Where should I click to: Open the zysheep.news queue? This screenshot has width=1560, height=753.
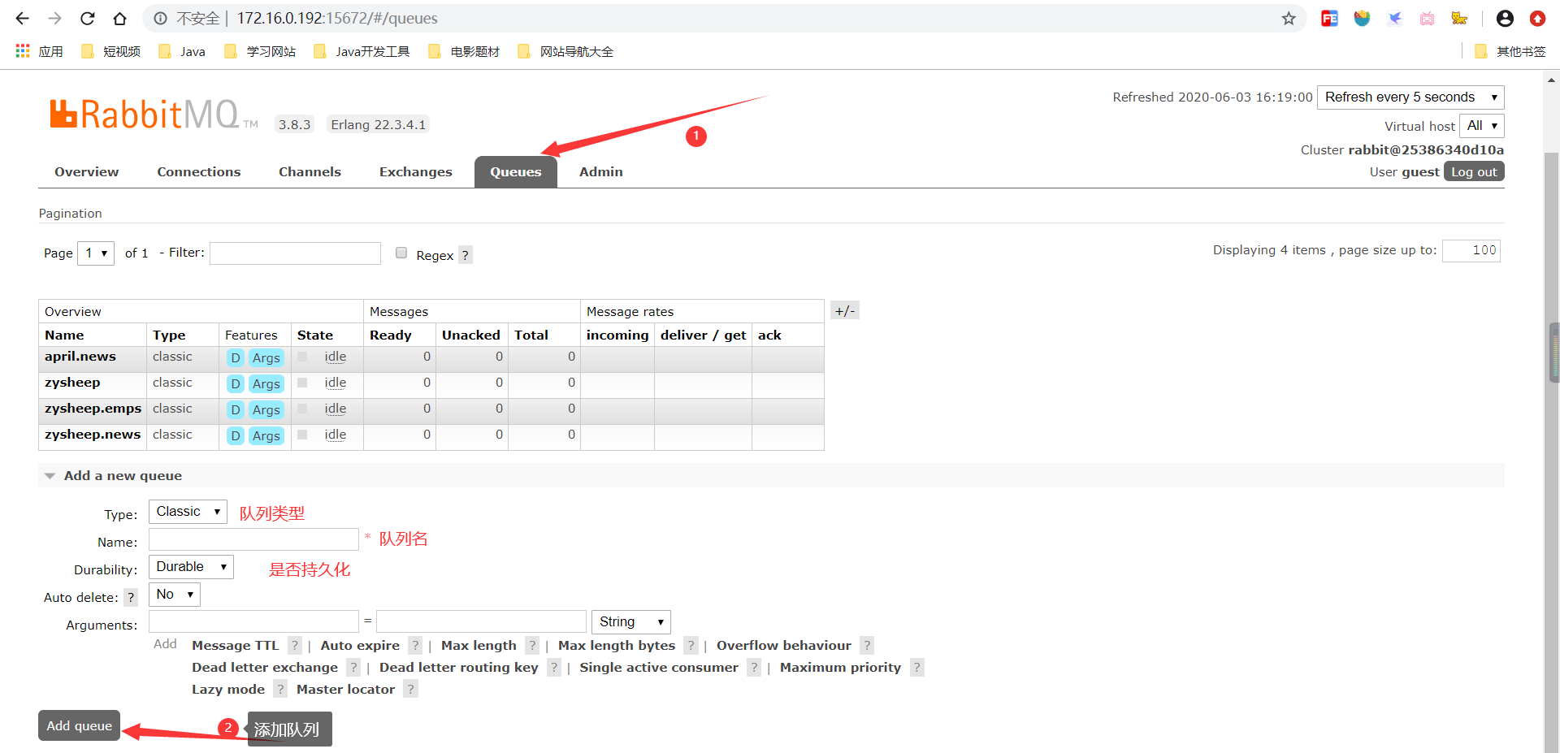tap(93, 434)
